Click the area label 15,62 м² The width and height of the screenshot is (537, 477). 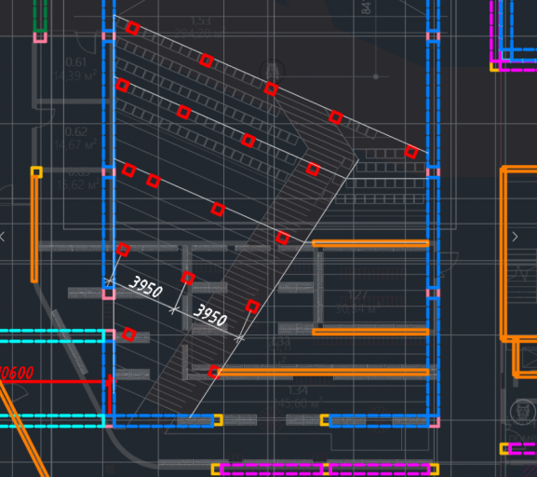pos(78,184)
